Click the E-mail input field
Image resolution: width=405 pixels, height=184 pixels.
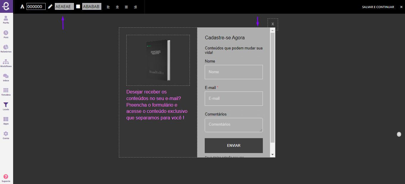coord(234,99)
